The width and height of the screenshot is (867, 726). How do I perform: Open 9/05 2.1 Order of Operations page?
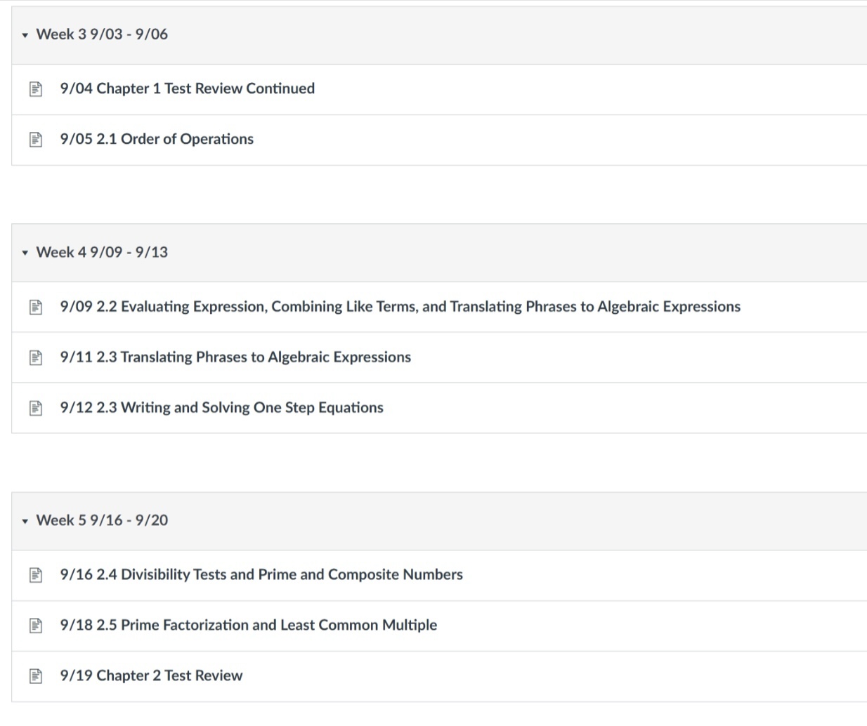pos(157,139)
